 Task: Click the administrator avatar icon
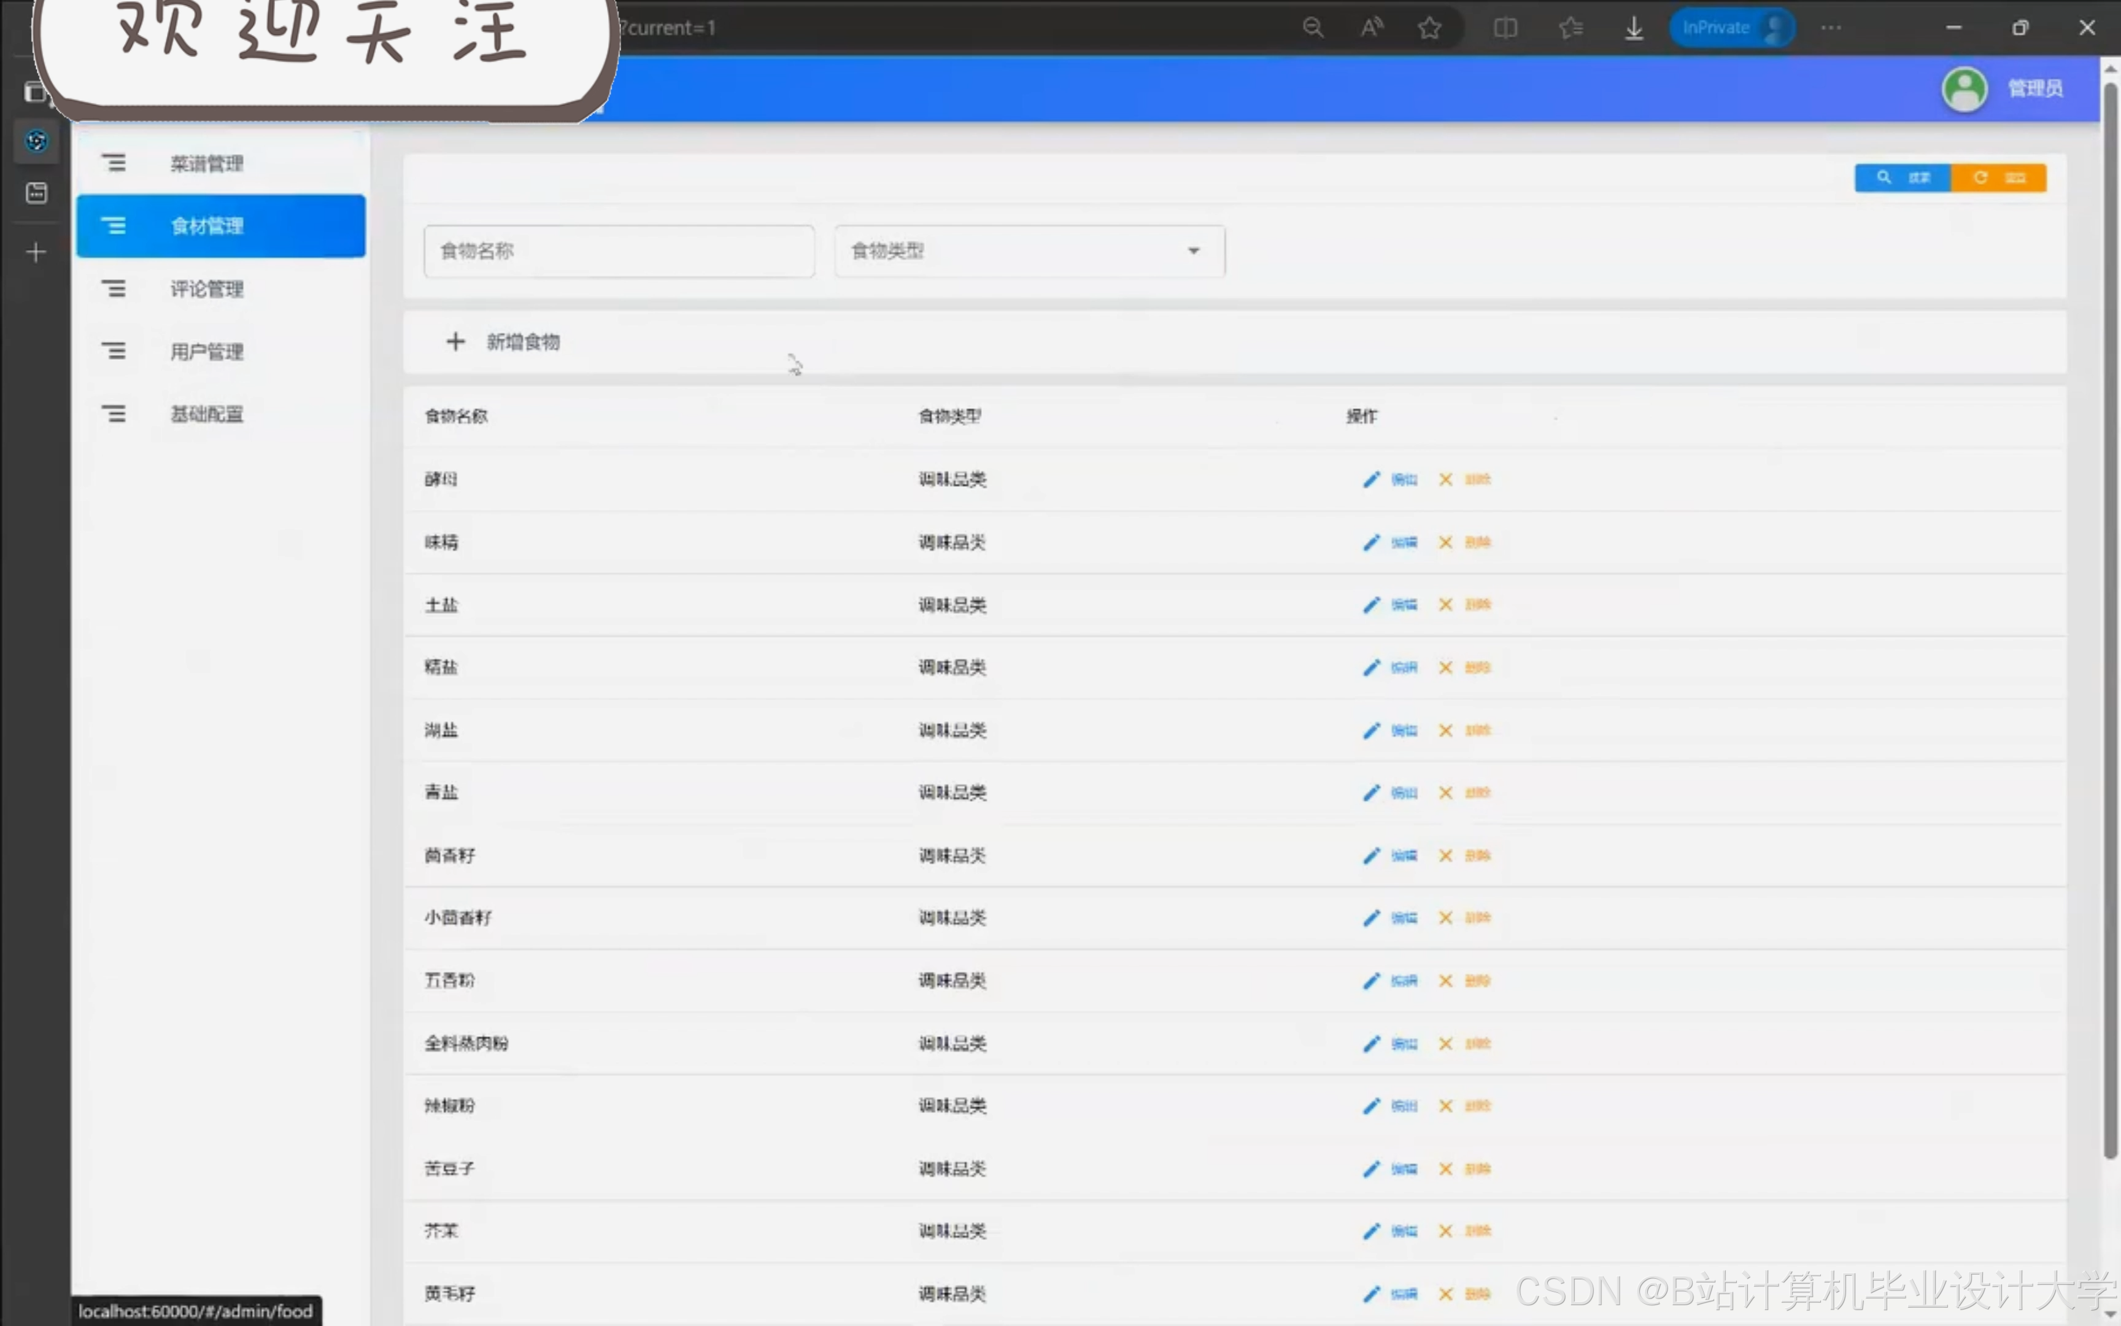[x=1964, y=88]
